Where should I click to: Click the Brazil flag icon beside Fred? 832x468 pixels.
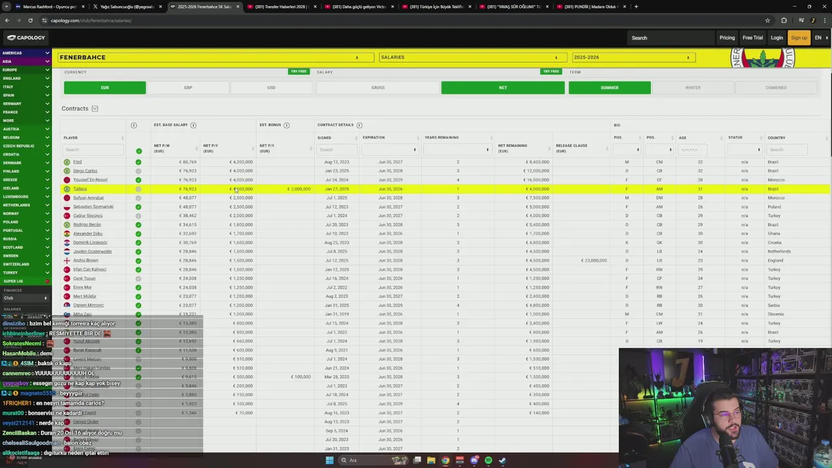pos(67,162)
